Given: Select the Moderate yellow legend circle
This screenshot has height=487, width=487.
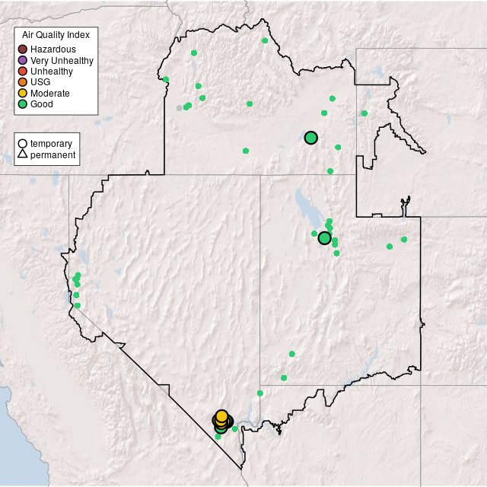Looking at the screenshot, I should tap(23, 93).
